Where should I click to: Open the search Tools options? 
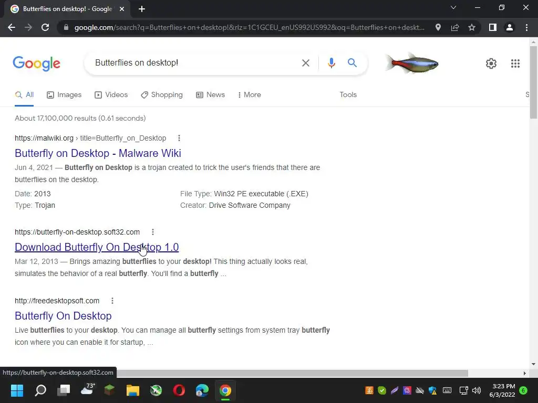348,95
